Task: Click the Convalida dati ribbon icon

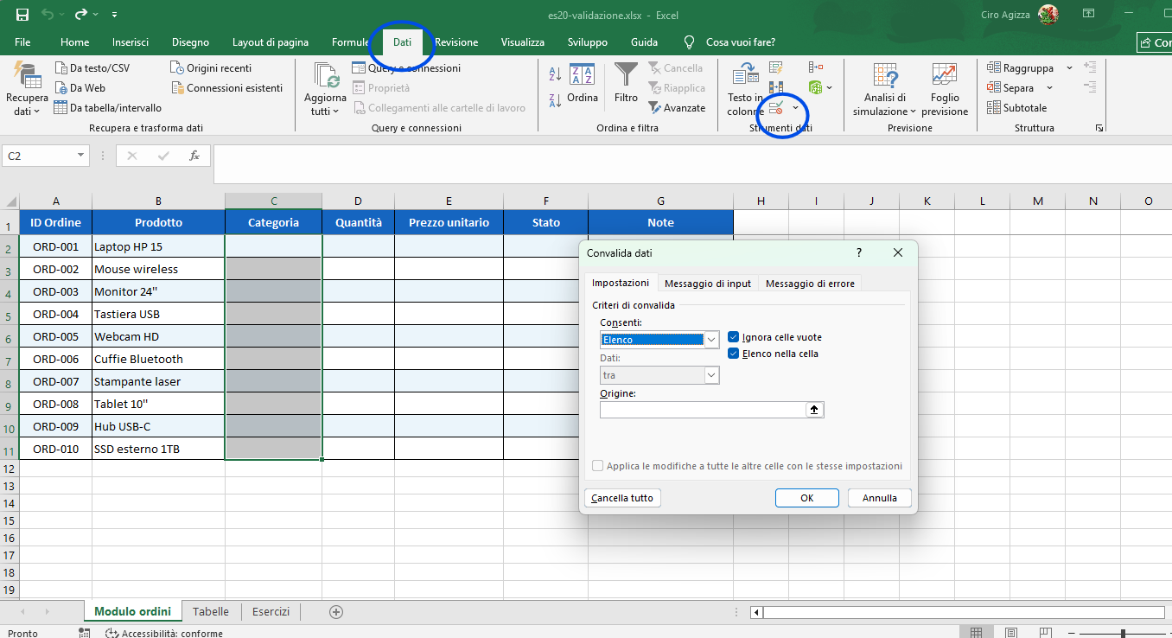Action: pyautogui.click(x=776, y=108)
